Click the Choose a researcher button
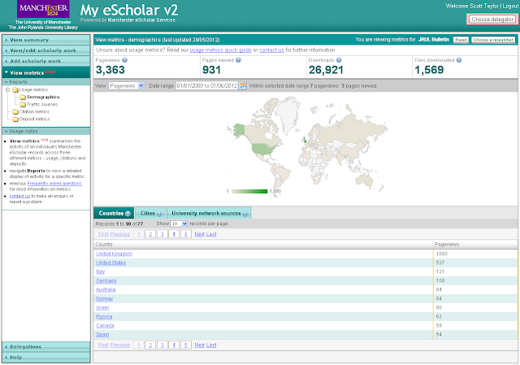520x365 pixels. pos(493,40)
